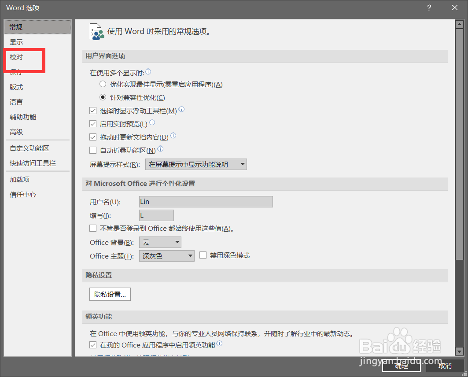Click info icon next to 启用实时预览

point(152,122)
